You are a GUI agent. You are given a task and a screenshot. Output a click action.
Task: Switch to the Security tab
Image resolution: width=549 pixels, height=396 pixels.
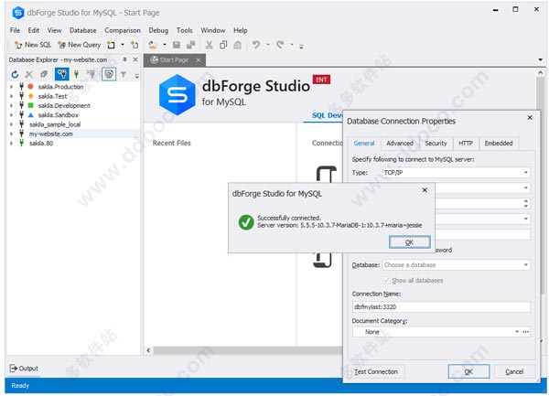point(436,143)
